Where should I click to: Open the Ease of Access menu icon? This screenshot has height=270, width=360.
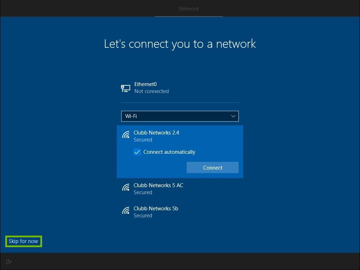coord(8,261)
